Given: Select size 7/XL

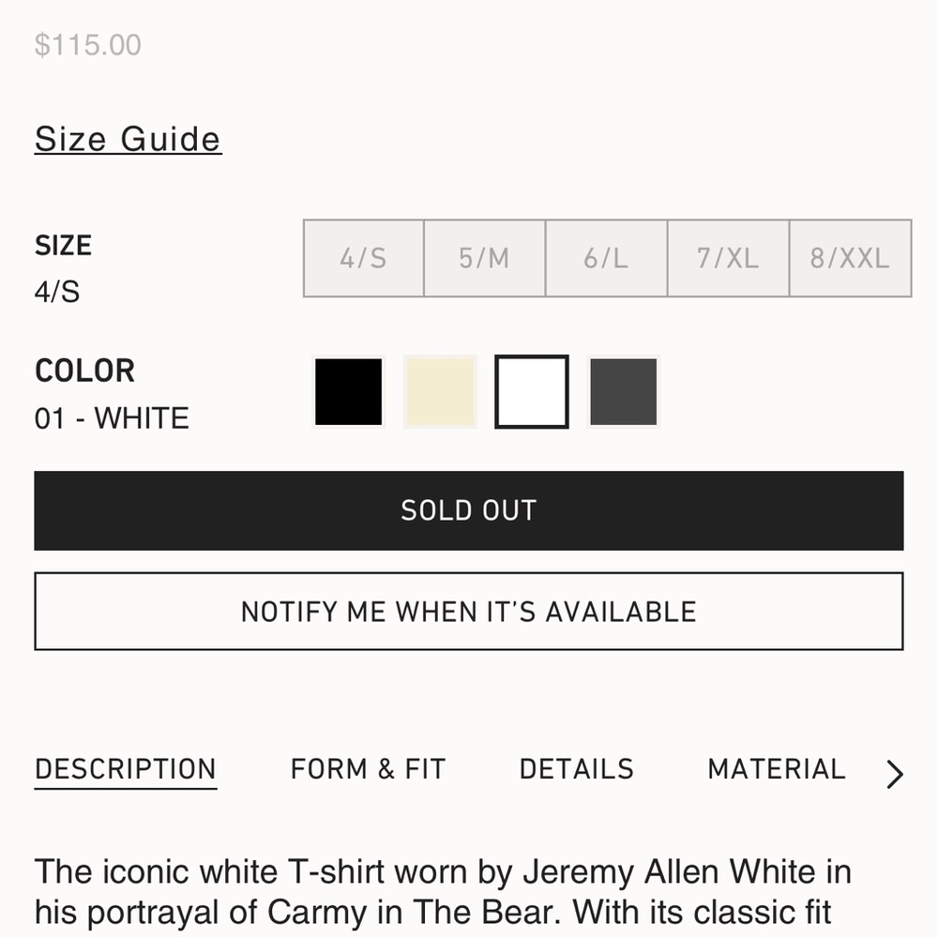Looking at the screenshot, I should (728, 259).
